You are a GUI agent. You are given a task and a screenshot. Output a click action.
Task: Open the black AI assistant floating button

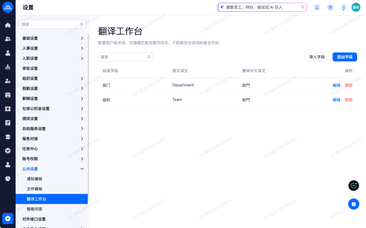click(354, 186)
